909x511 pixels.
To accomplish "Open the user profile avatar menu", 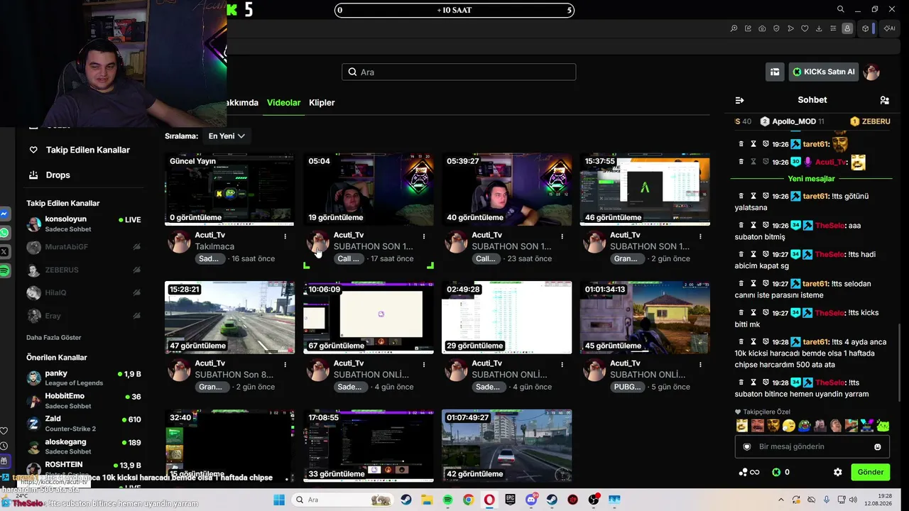I will pos(871,72).
